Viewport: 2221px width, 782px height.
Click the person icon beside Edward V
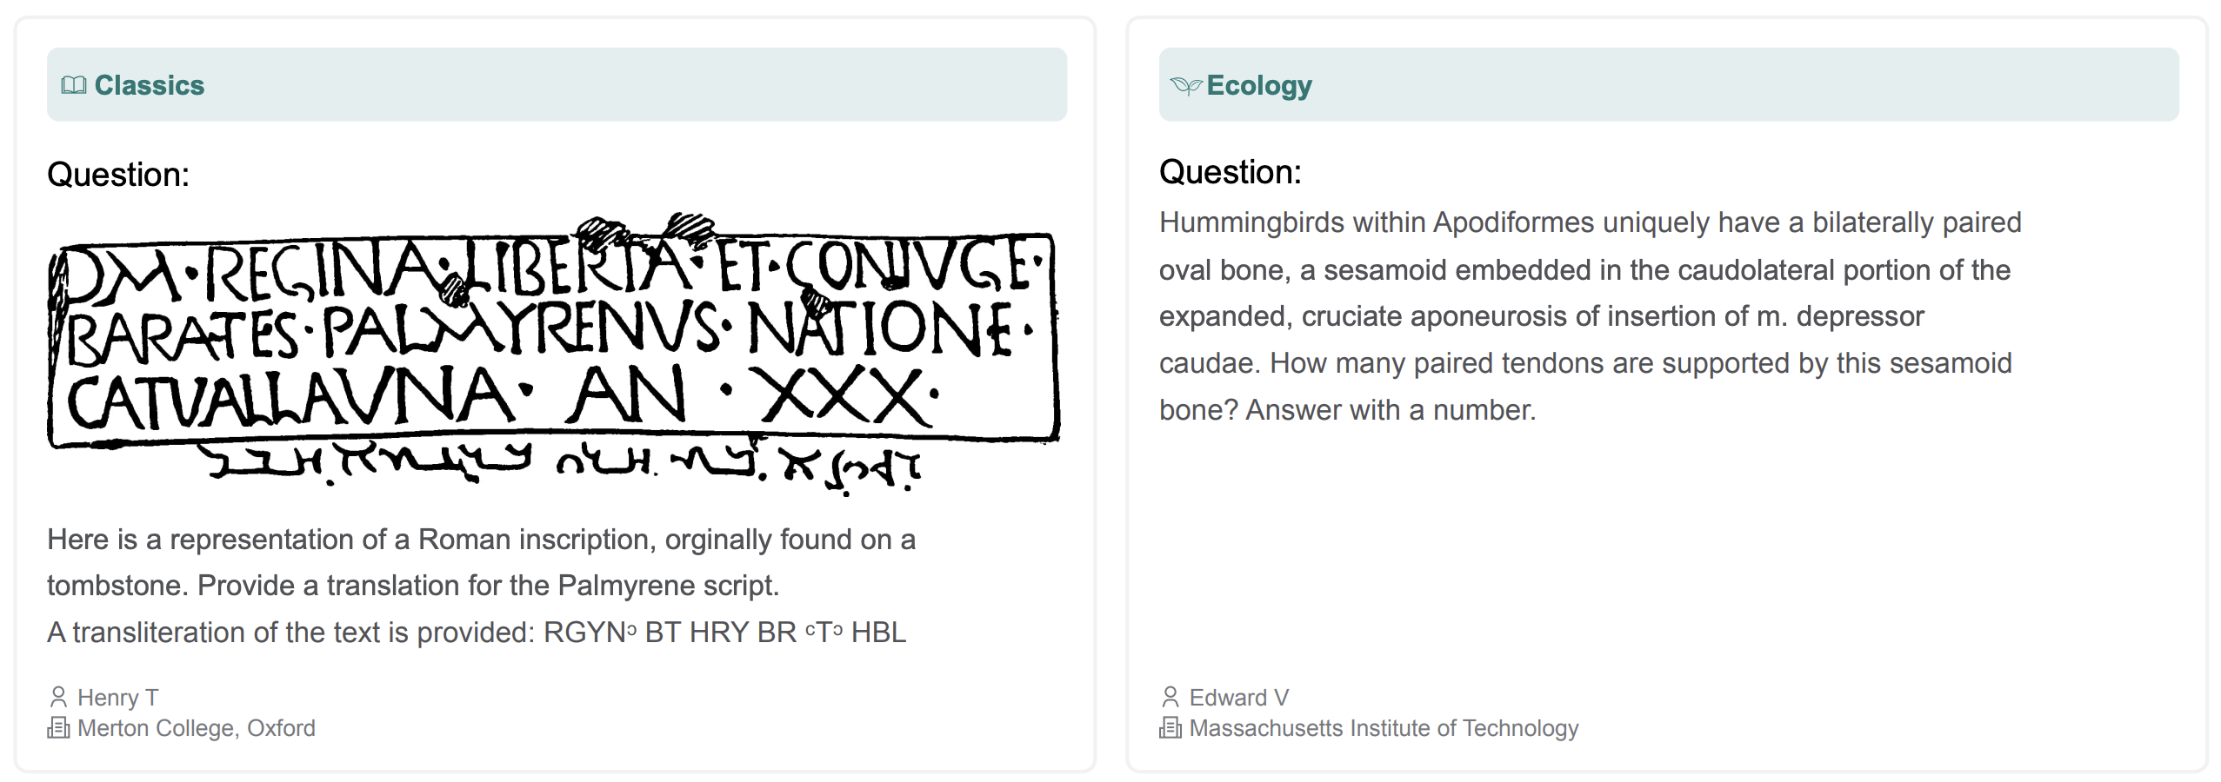coord(1171,697)
